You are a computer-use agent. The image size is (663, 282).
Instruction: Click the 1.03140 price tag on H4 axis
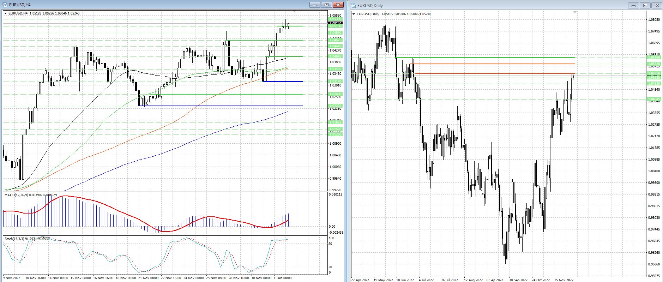tap(335, 82)
